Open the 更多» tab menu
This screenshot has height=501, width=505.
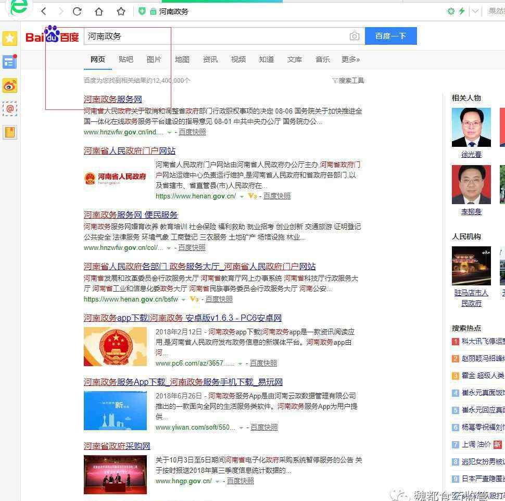point(350,59)
